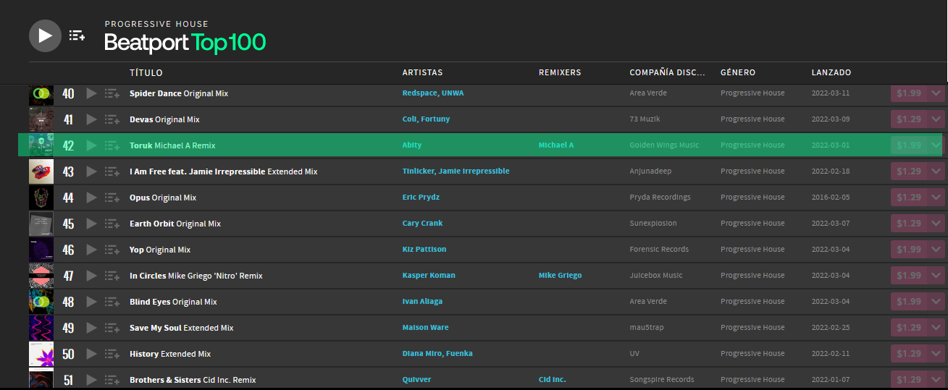
Task: Play track History Extended Mix
Action: (x=91, y=354)
